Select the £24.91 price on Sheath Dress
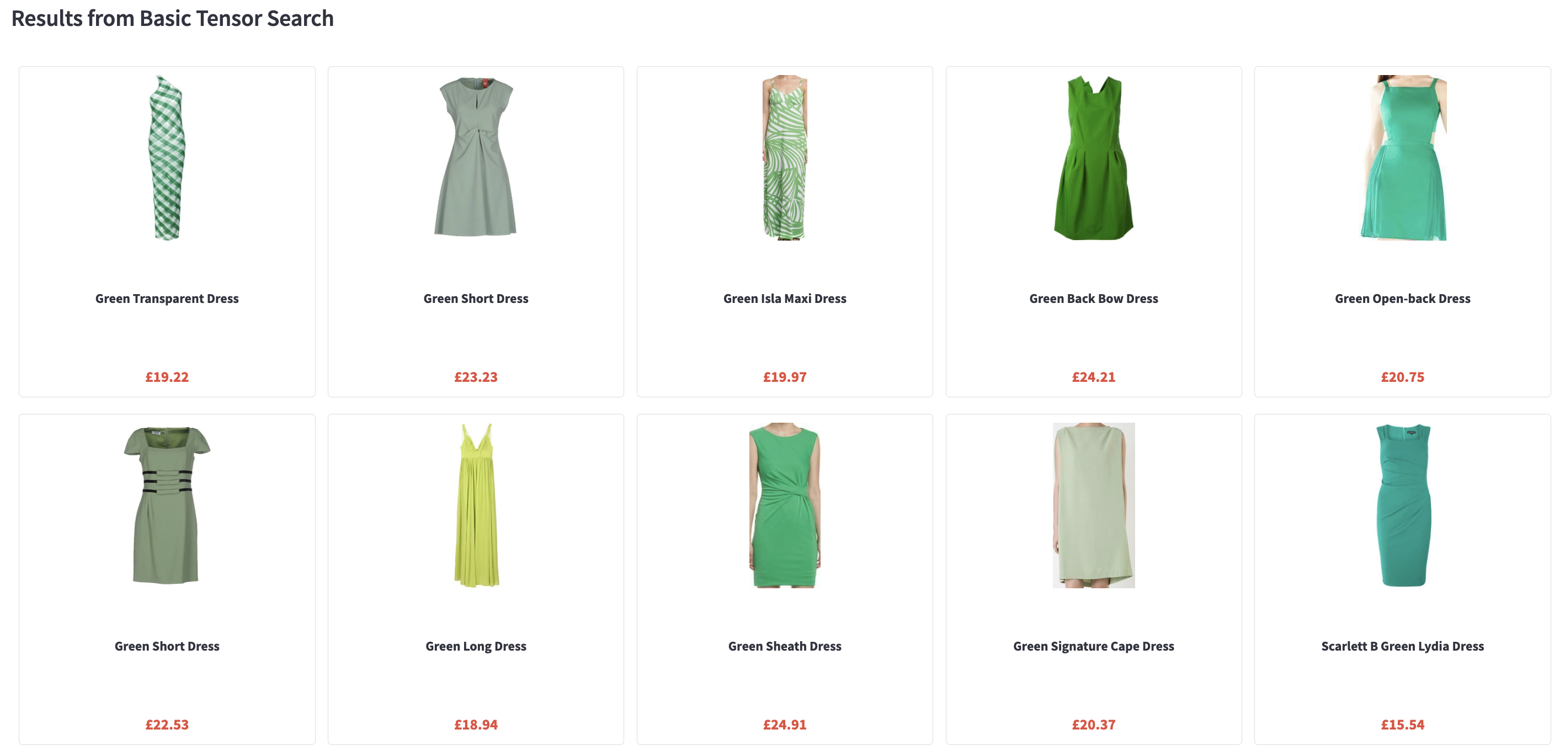 coord(784,725)
